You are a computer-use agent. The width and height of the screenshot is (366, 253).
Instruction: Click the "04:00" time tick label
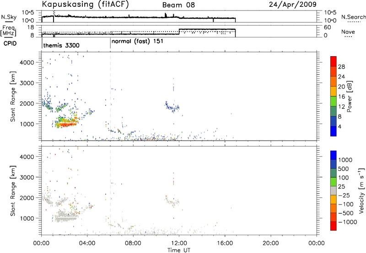click(87, 243)
